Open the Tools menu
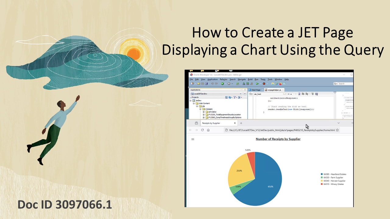The width and height of the screenshot is (390, 219). pos(270,79)
